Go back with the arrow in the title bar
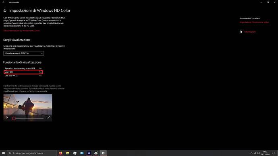Screen dimensions: 278x156 (4, 2)
